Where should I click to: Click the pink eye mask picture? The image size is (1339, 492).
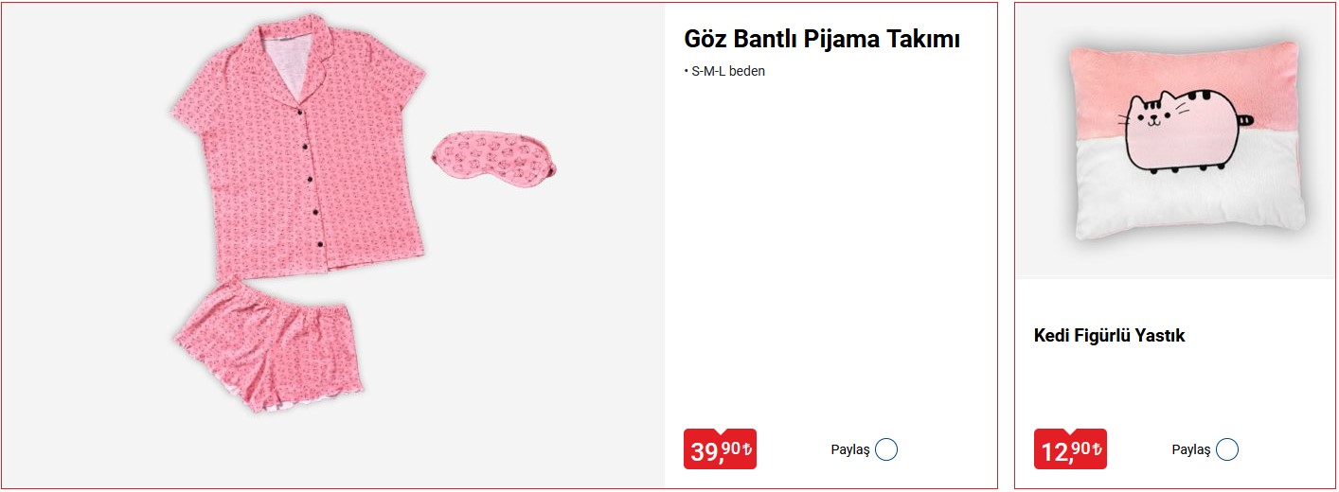[x=493, y=158]
